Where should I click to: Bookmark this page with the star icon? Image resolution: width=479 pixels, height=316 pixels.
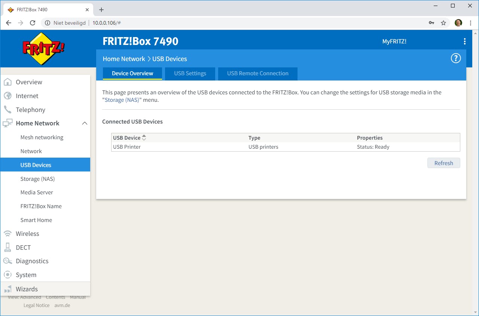[443, 23]
